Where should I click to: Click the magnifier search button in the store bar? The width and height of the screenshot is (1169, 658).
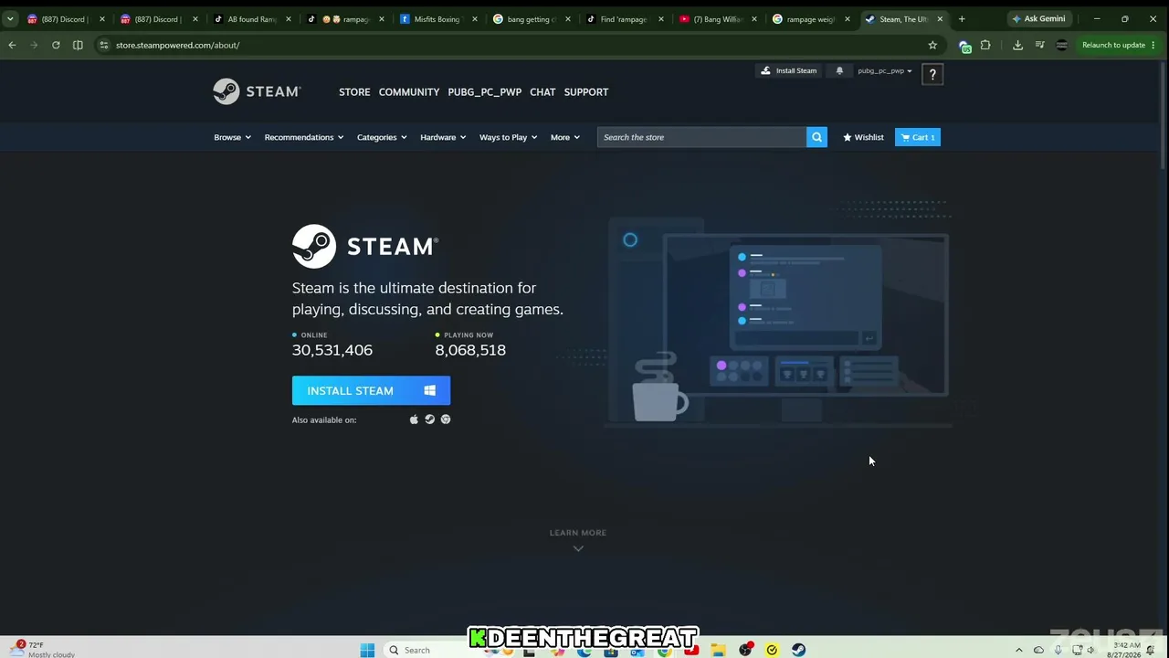(x=816, y=137)
